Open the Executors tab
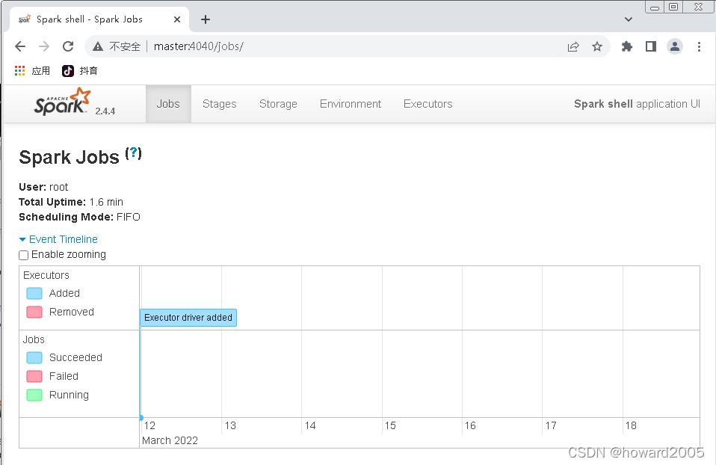The height and width of the screenshot is (465, 716). (428, 104)
